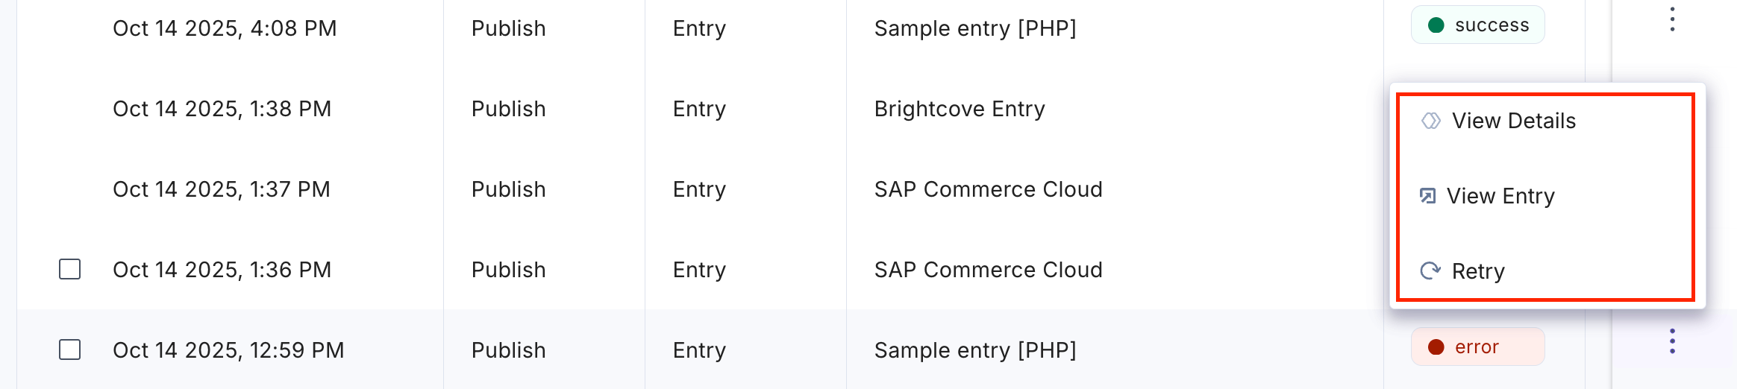This screenshot has height=389, width=1737.
Task: Choose View Entry from context menu
Action: pos(1500,196)
